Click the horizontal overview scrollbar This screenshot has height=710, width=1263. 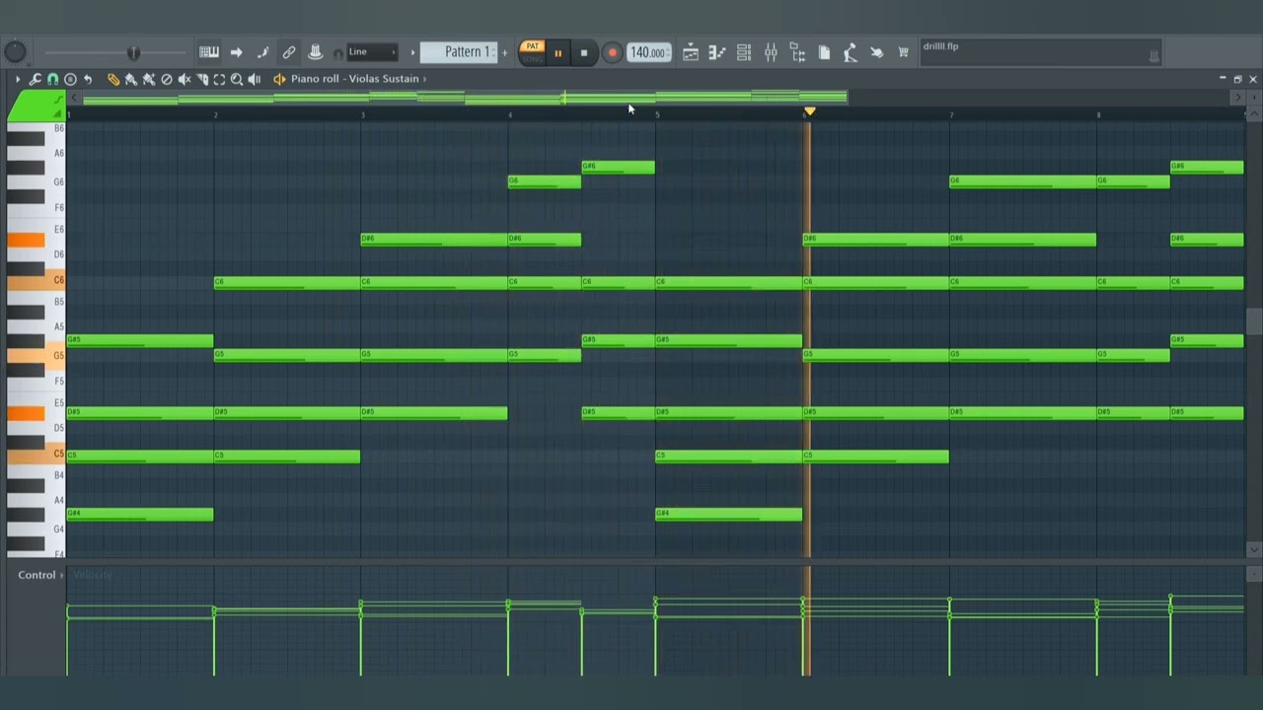pos(465,98)
